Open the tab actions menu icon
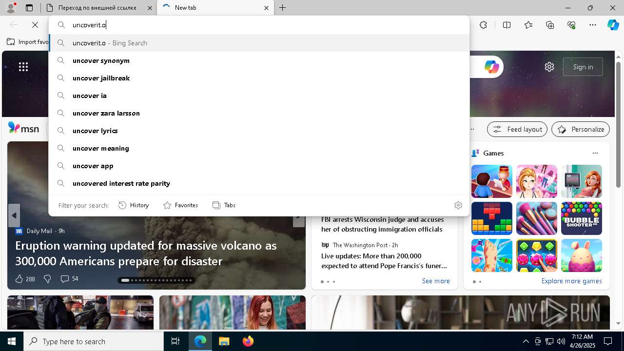The height and width of the screenshot is (351, 624). (29, 8)
